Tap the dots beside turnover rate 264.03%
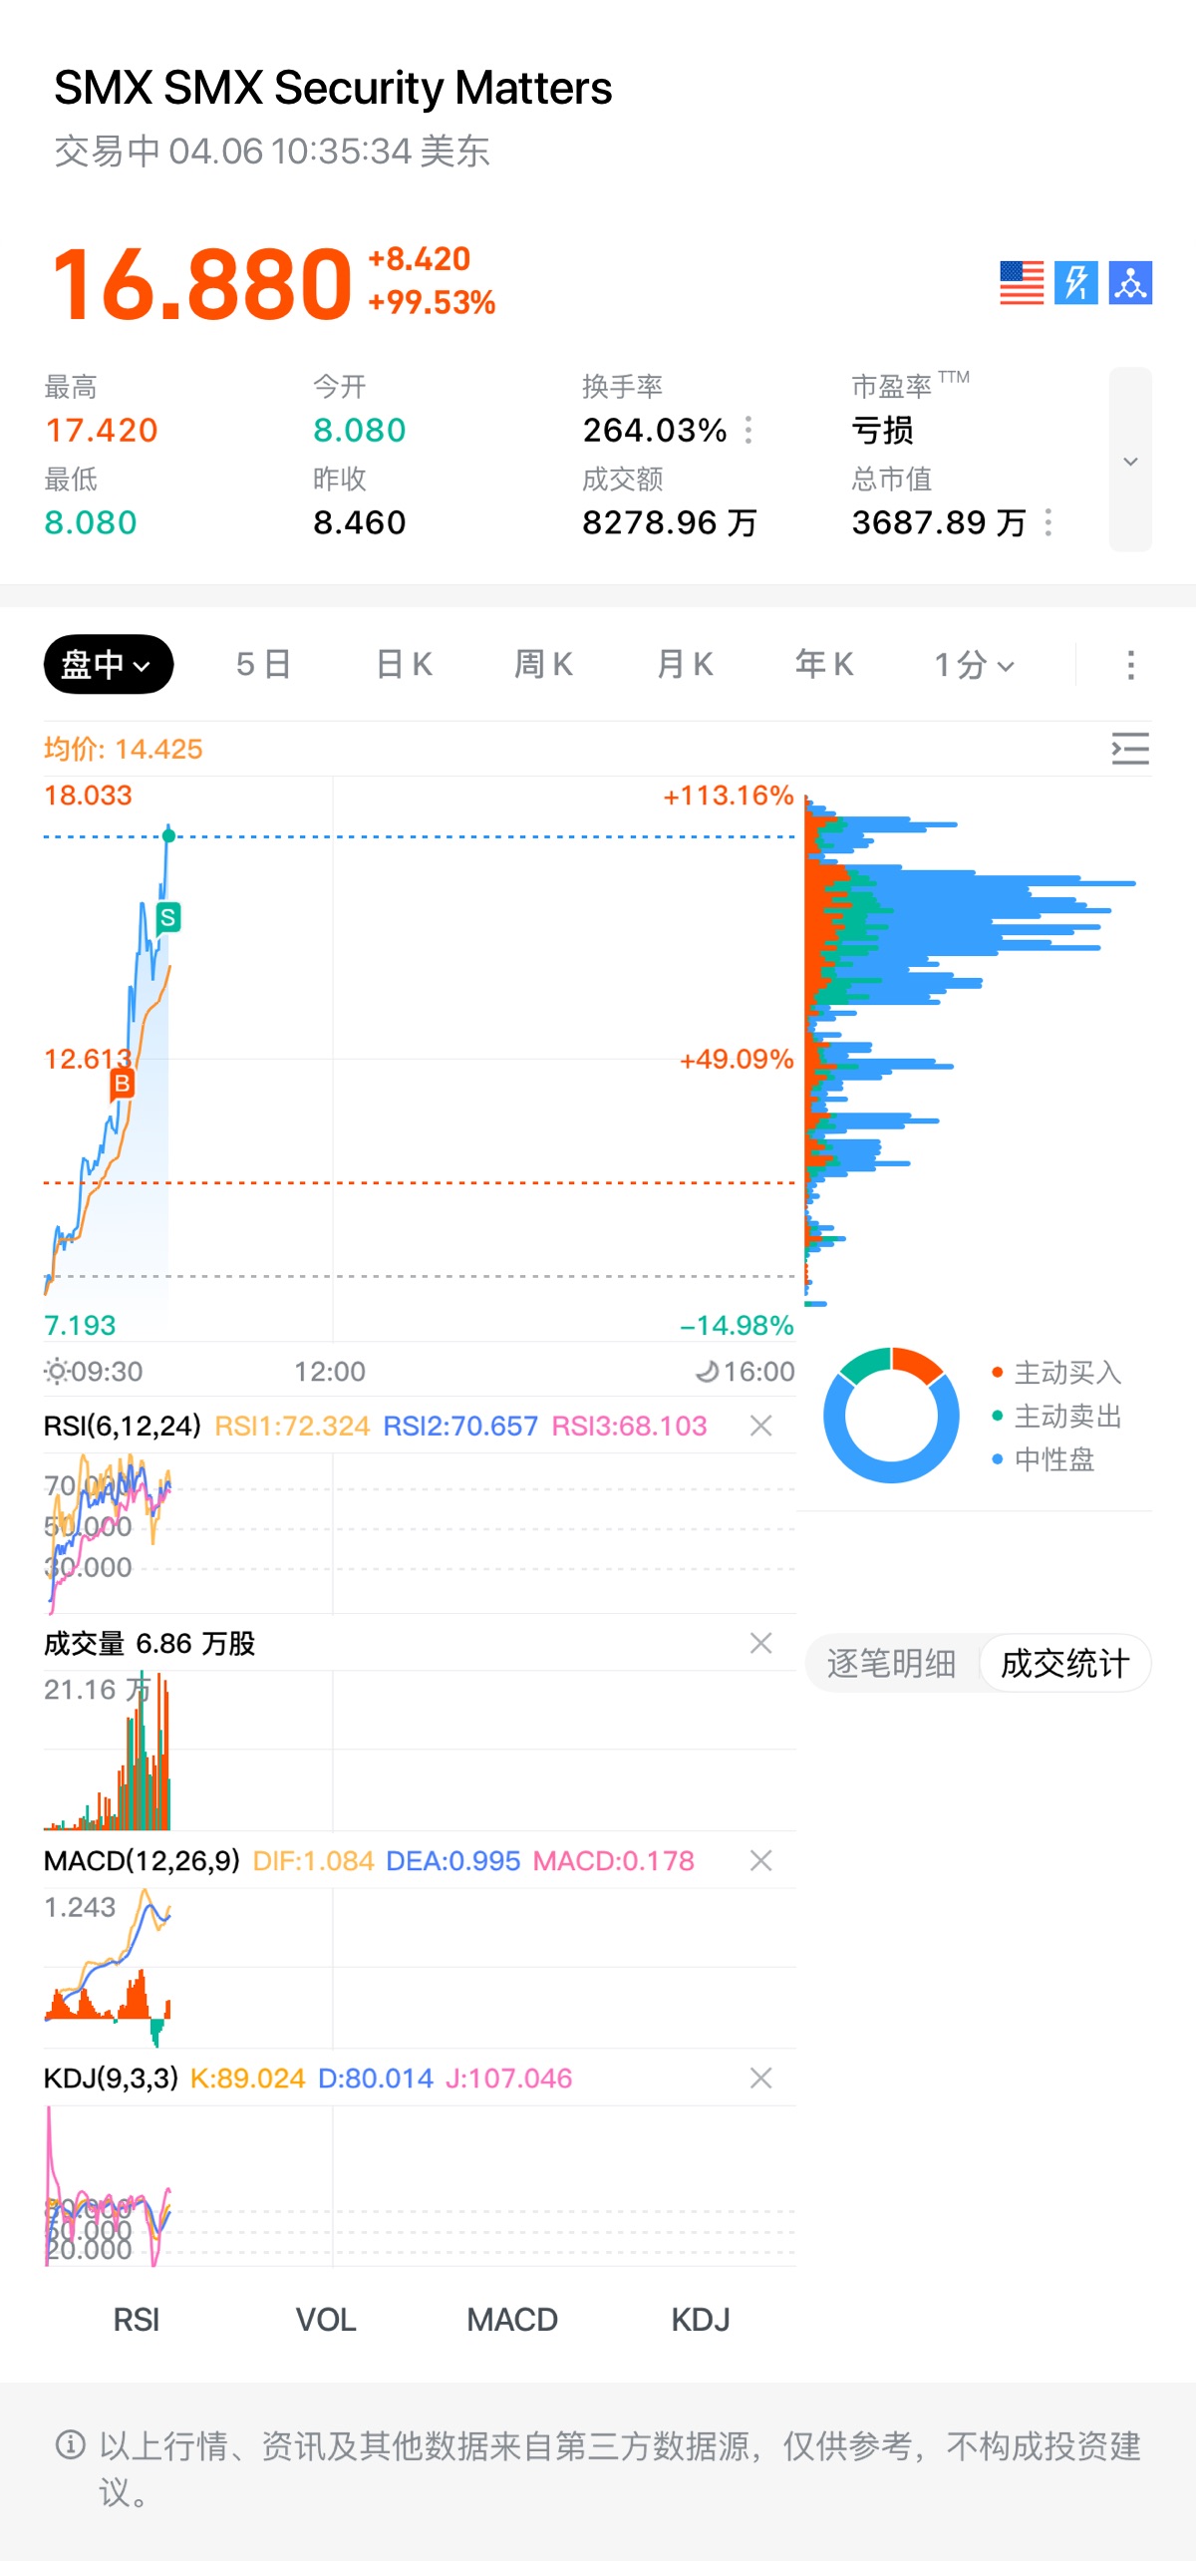Image resolution: width=1196 pixels, height=2561 pixels. coord(748,430)
